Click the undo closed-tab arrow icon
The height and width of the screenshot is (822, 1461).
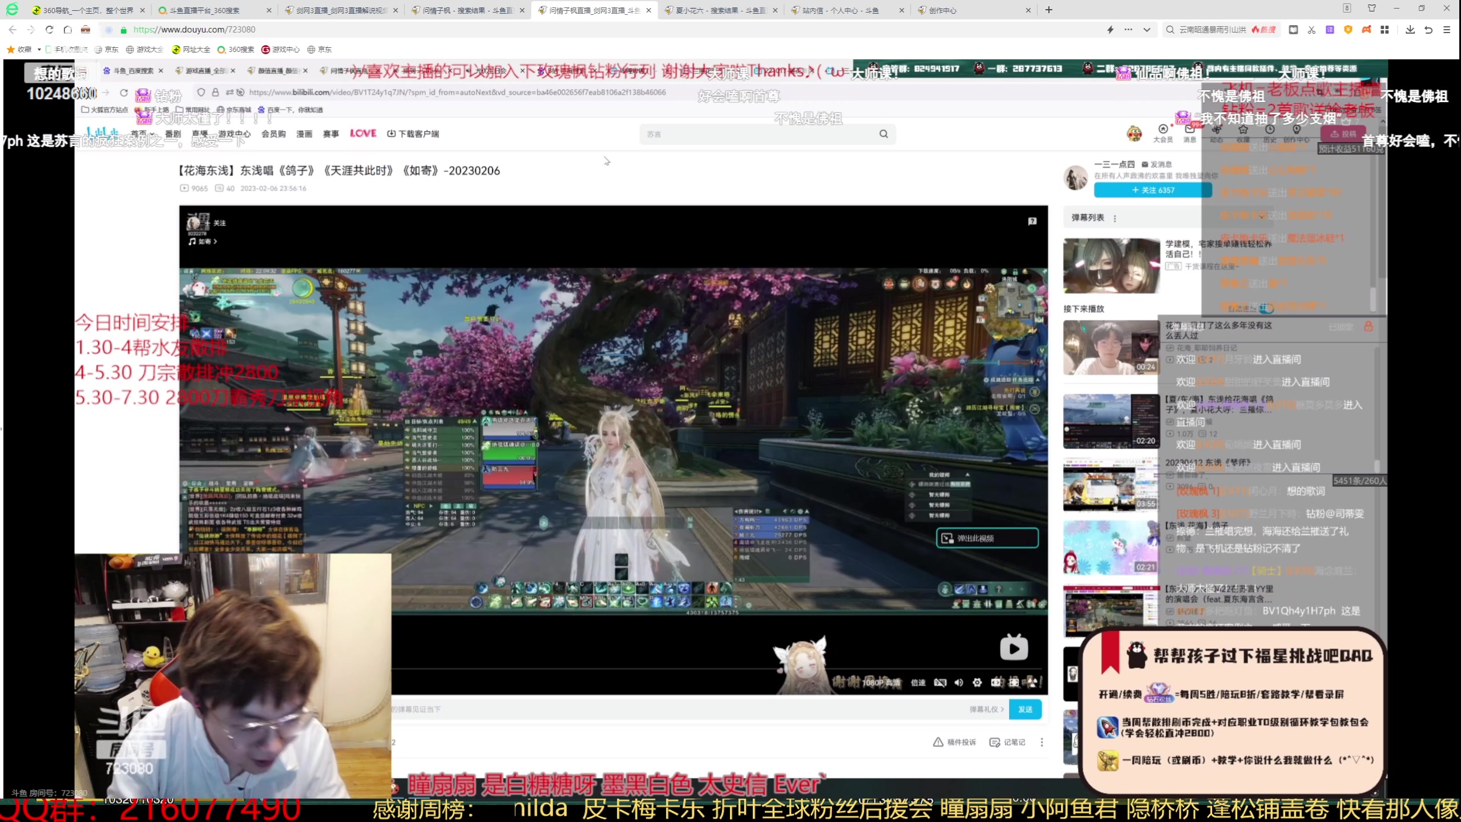tap(1428, 30)
